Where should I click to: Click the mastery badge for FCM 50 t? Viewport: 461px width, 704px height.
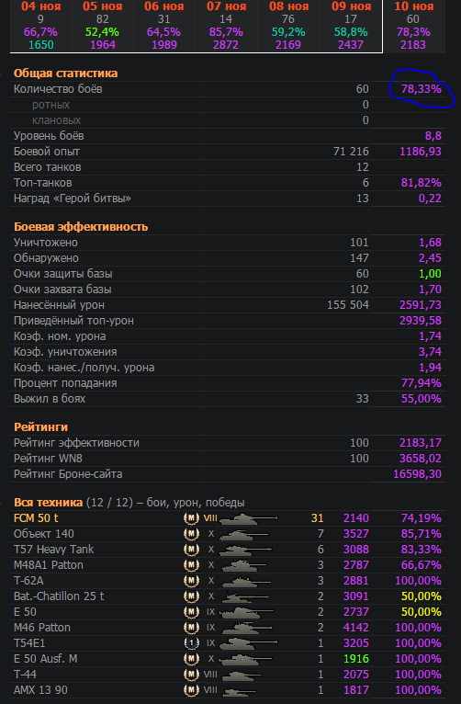(191, 518)
